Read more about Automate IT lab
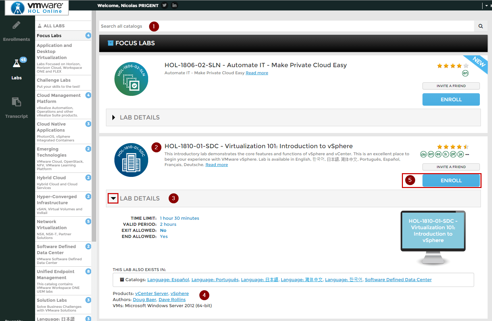 point(257,73)
